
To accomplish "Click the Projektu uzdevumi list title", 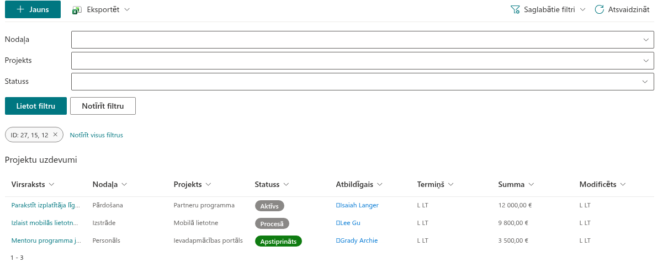I will tap(41, 160).
